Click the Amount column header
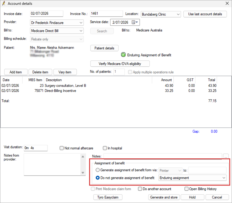232x203 pixels. click(163, 80)
